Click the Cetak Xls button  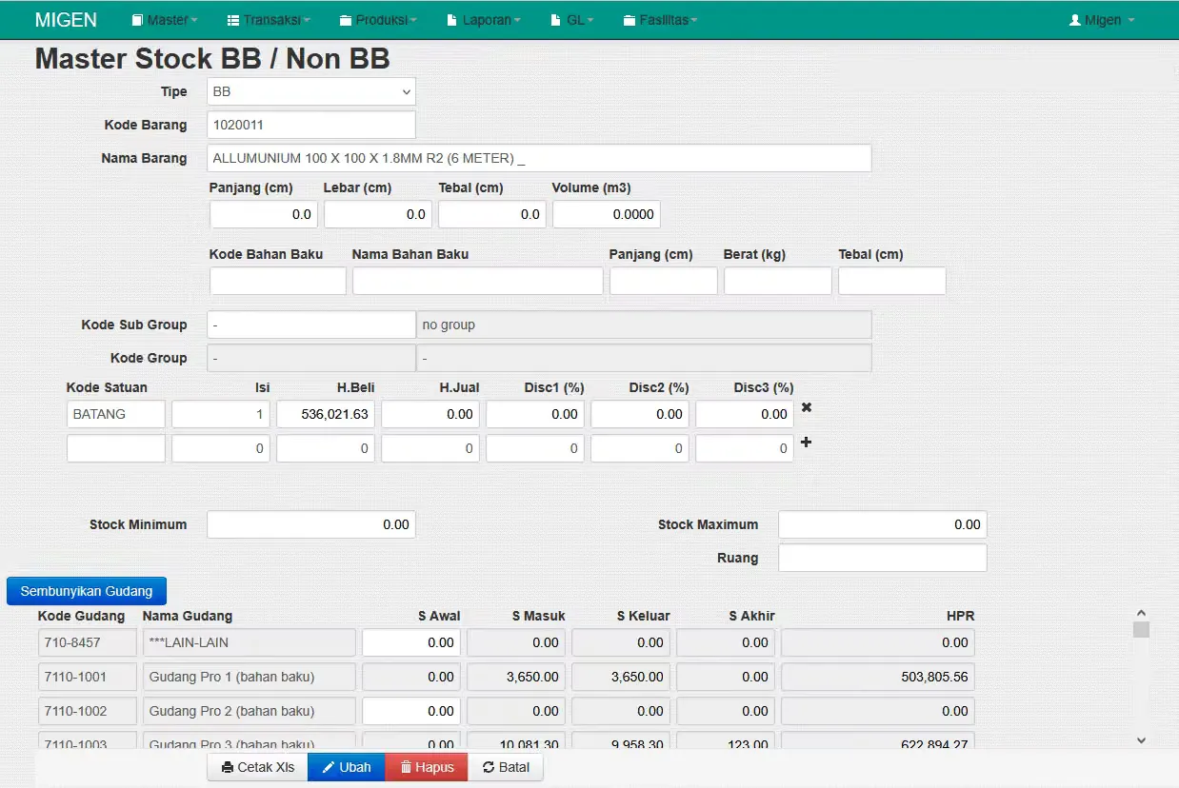pos(257,767)
